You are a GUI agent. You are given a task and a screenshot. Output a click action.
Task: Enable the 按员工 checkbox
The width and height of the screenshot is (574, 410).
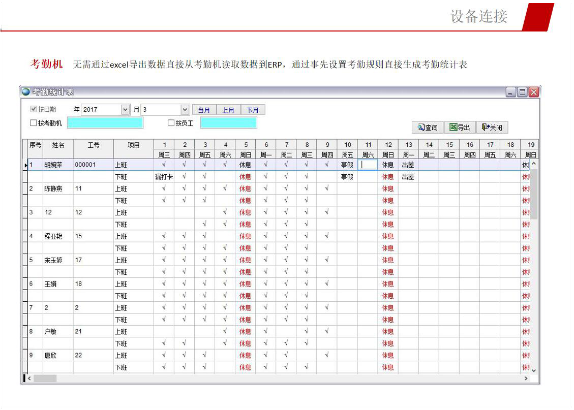(x=171, y=123)
